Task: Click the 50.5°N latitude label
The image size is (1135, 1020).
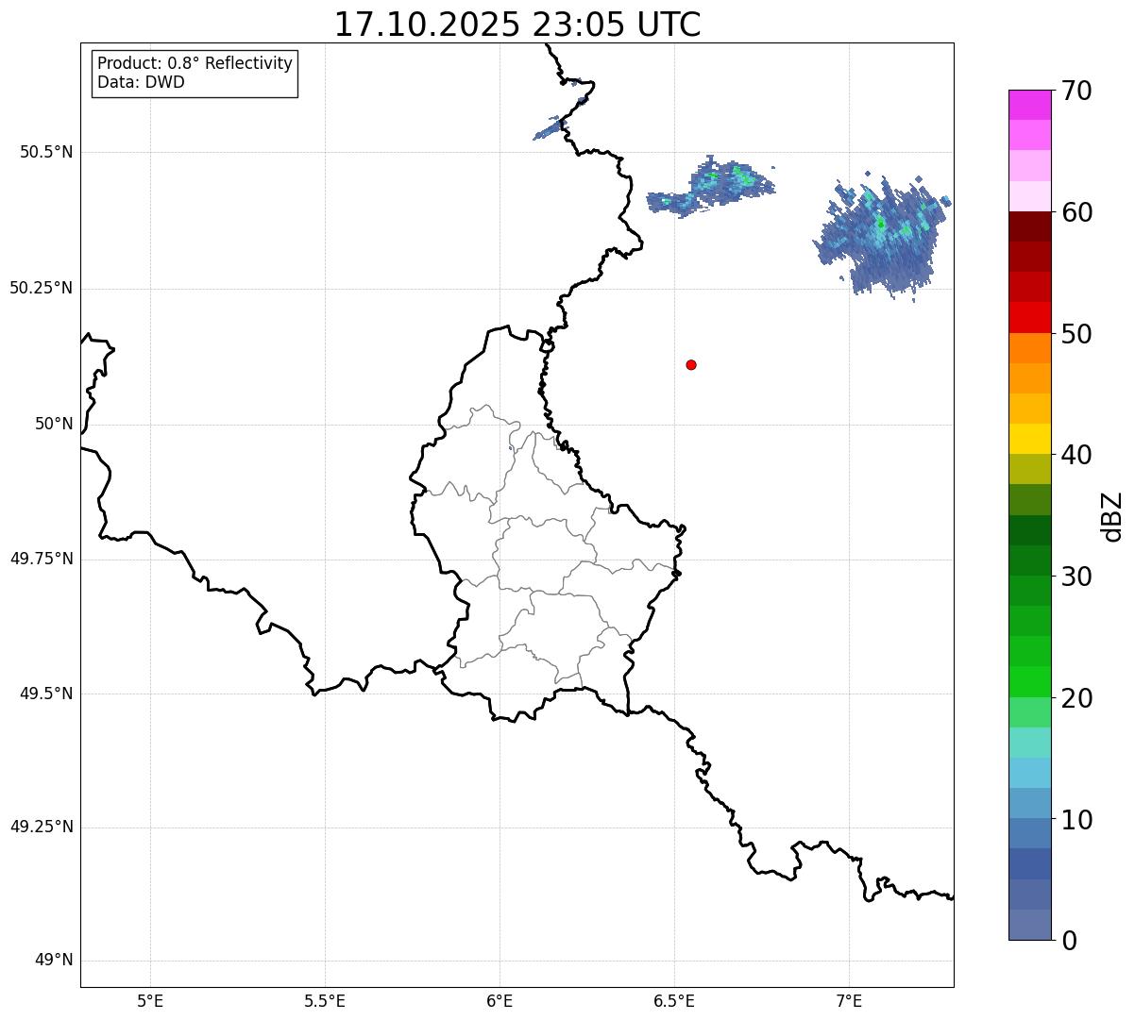Action: (x=46, y=152)
